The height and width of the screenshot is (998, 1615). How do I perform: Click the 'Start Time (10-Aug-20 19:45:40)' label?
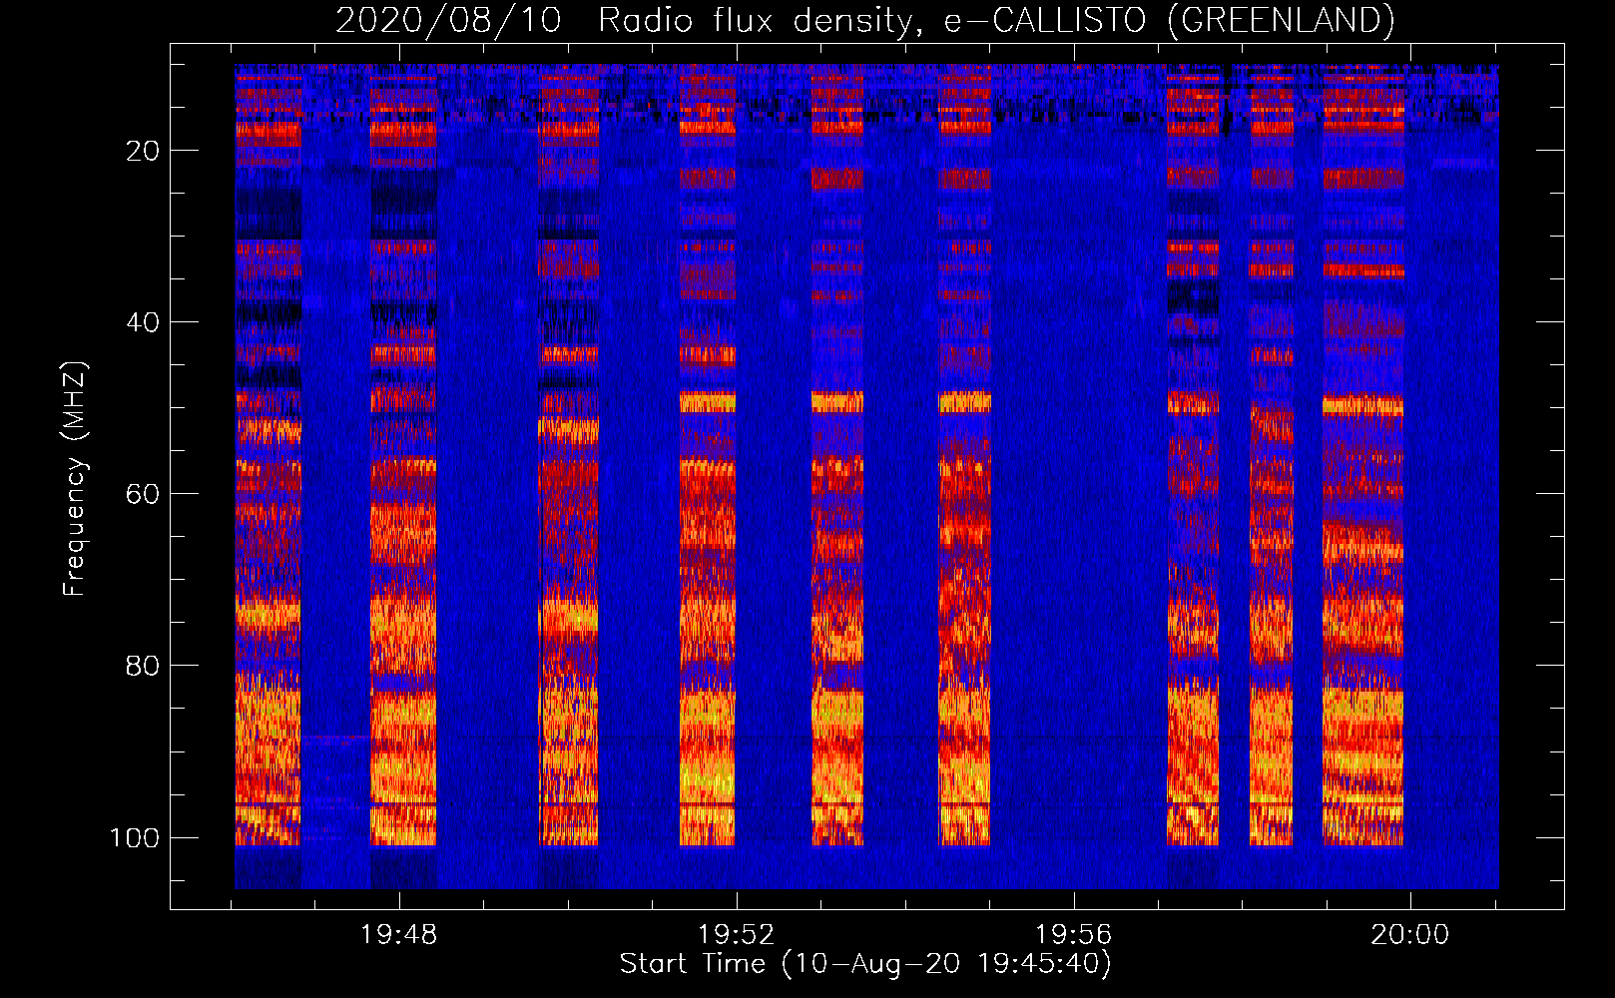865,964
